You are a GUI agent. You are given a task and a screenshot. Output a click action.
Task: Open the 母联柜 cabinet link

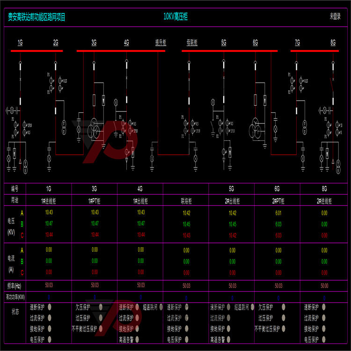point(192,43)
